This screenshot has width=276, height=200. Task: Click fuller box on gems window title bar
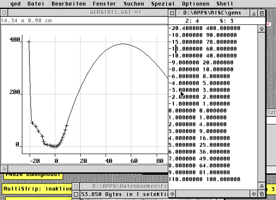262,13
